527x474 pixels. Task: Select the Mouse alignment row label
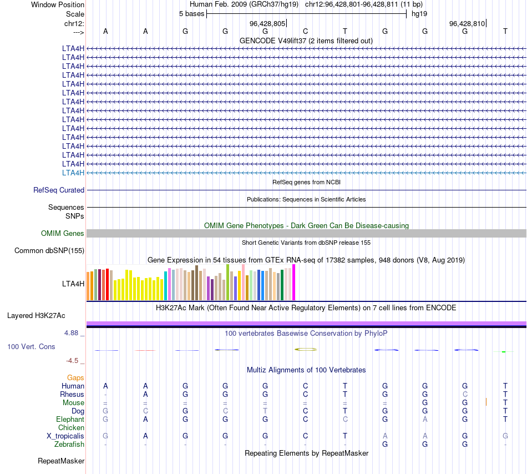(x=73, y=403)
